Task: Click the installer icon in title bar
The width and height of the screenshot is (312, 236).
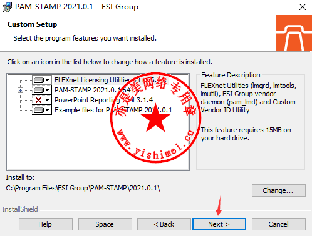Action: 7,6
